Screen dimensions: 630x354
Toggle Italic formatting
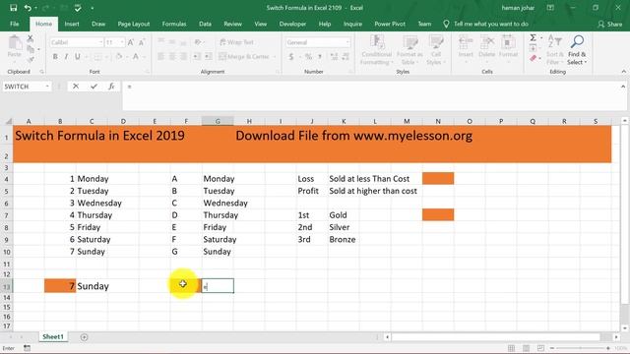pos(66,57)
